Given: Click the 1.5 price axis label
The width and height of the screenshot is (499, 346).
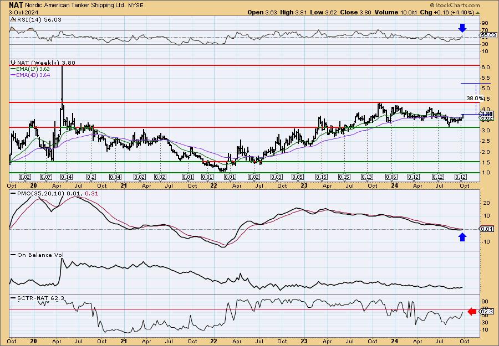Looking at the screenshot, I should pyautogui.click(x=485, y=163).
